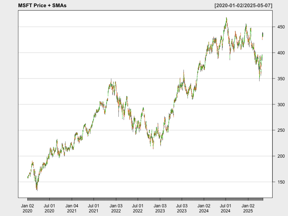Click the 400 y-axis value
288x216 pixels.
281,53
